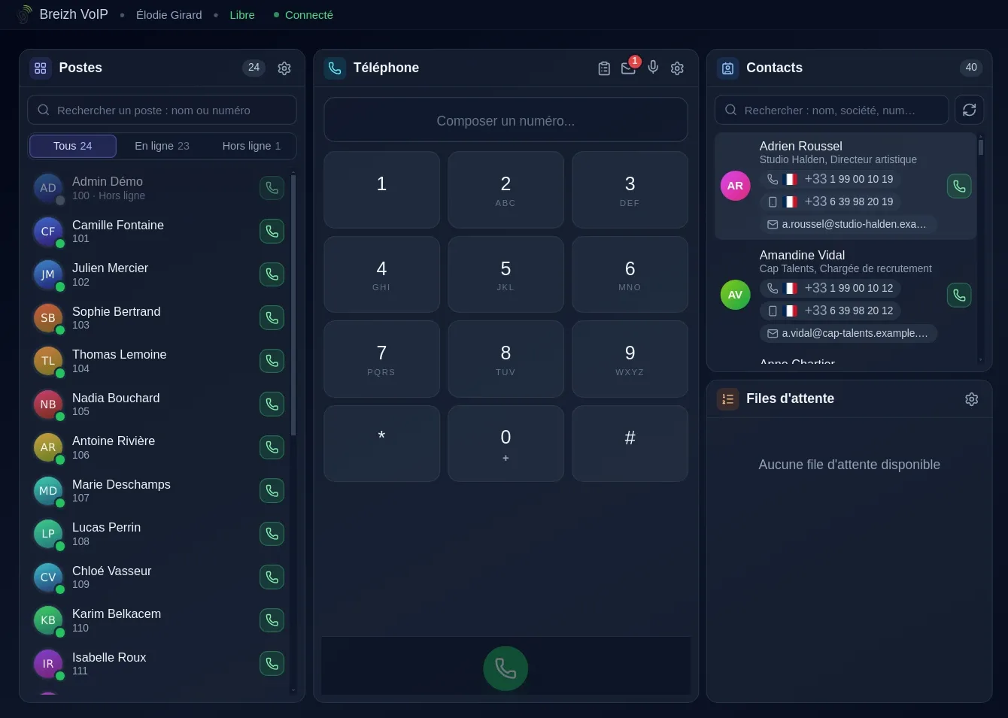
Task: Open Files d'attente settings gear
Action: [972, 399]
